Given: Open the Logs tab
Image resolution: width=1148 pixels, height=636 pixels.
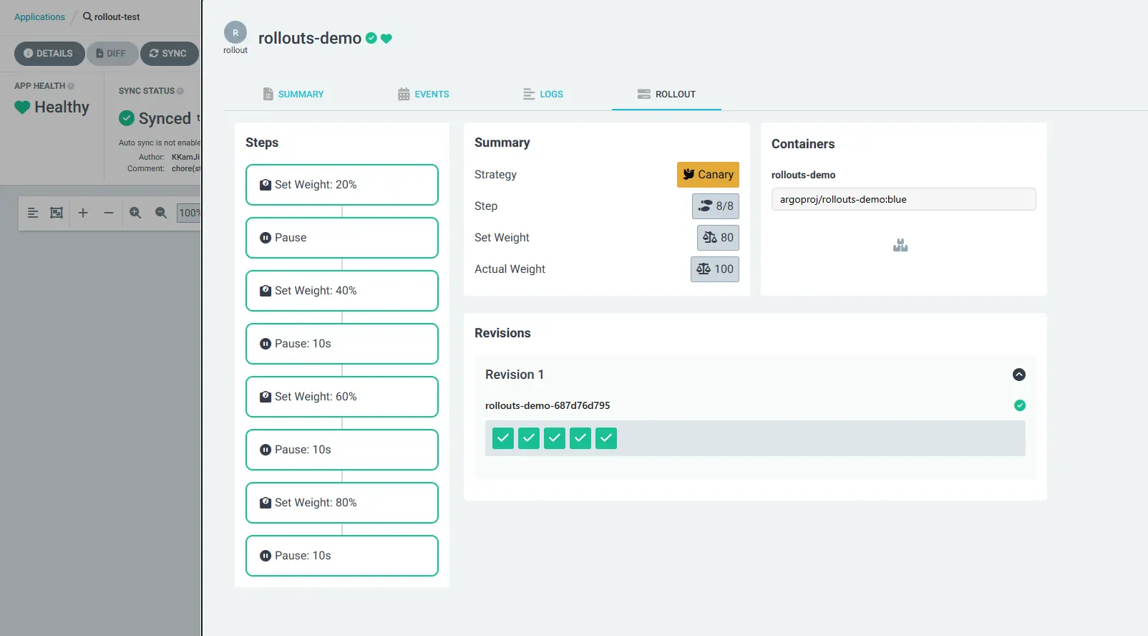Looking at the screenshot, I should pyautogui.click(x=543, y=94).
